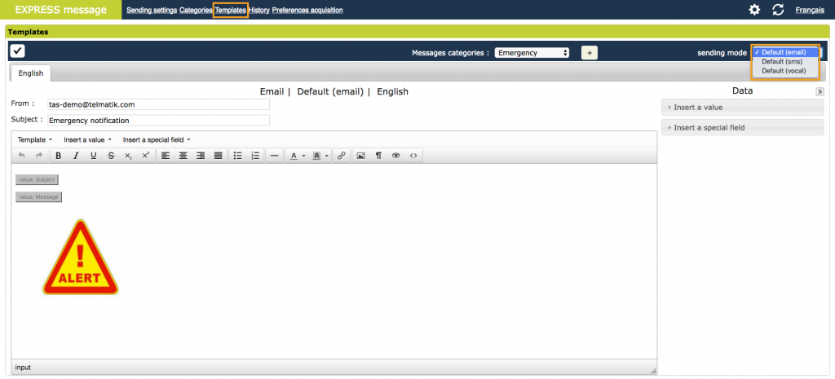This screenshot has width=835, height=379.
Task: Apply background color with the highlighted A button
Action: [316, 156]
